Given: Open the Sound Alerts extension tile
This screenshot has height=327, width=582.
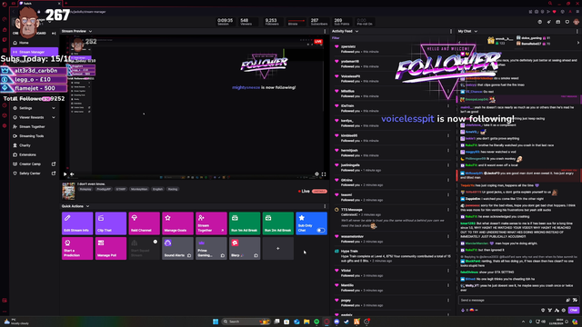Looking at the screenshot, I should coord(177,248).
